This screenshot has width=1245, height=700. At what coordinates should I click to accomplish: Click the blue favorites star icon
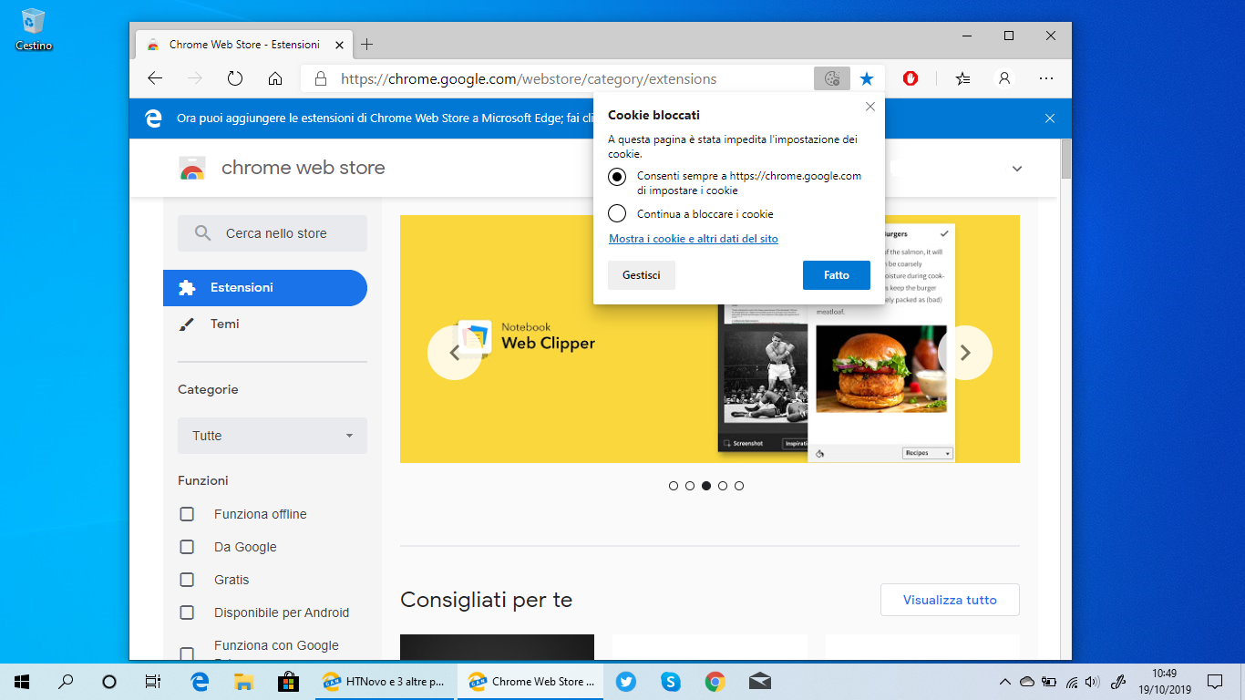[867, 78]
